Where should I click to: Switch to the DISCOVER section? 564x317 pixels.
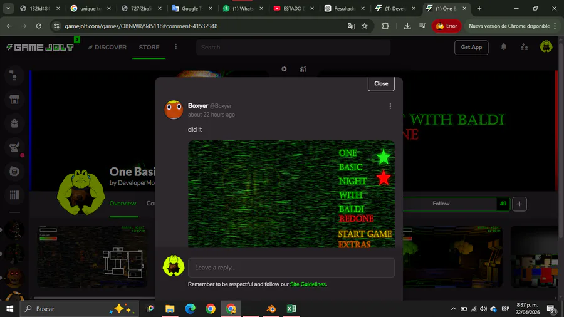pos(107,47)
